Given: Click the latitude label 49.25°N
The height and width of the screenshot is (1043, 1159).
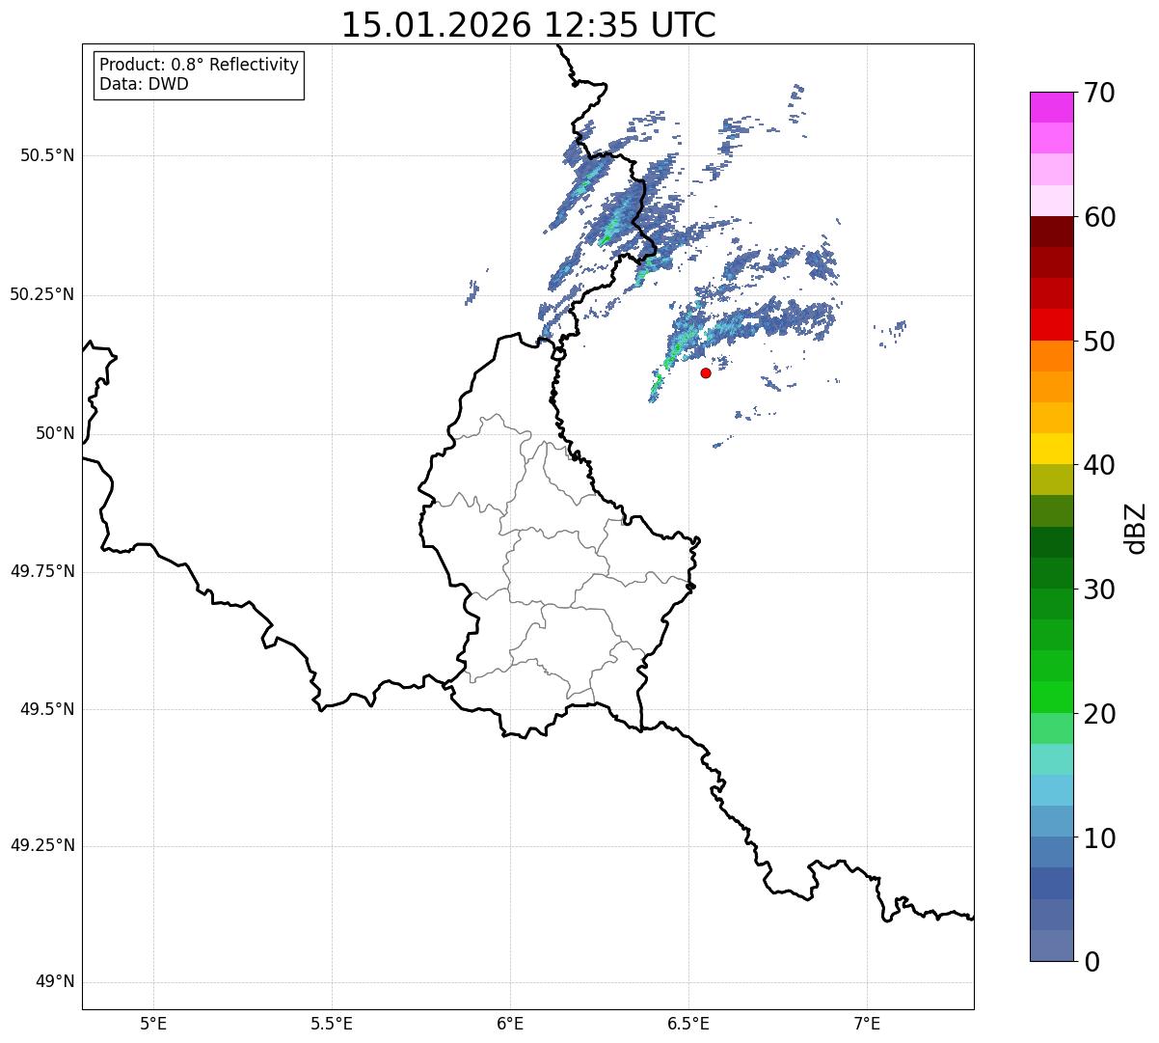Looking at the screenshot, I should [x=42, y=846].
